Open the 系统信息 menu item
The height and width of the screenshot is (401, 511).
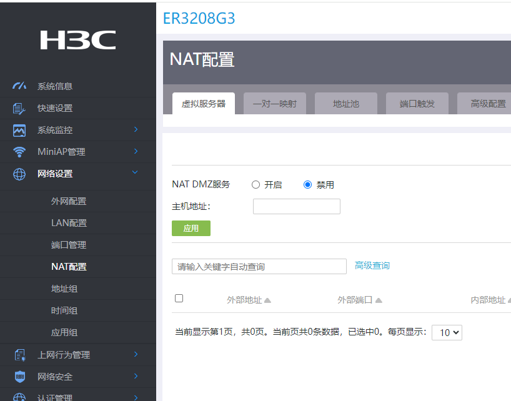pyautogui.click(x=78, y=86)
